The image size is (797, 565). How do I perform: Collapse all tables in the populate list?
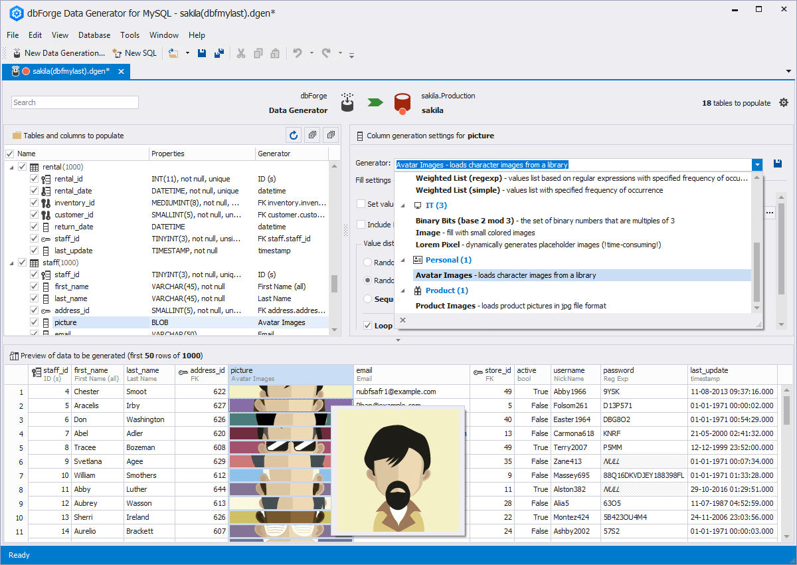pos(330,135)
